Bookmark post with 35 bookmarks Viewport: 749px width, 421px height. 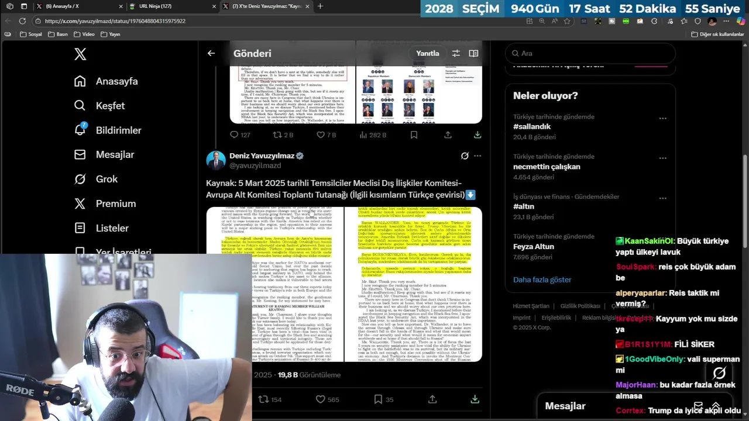tap(384, 399)
